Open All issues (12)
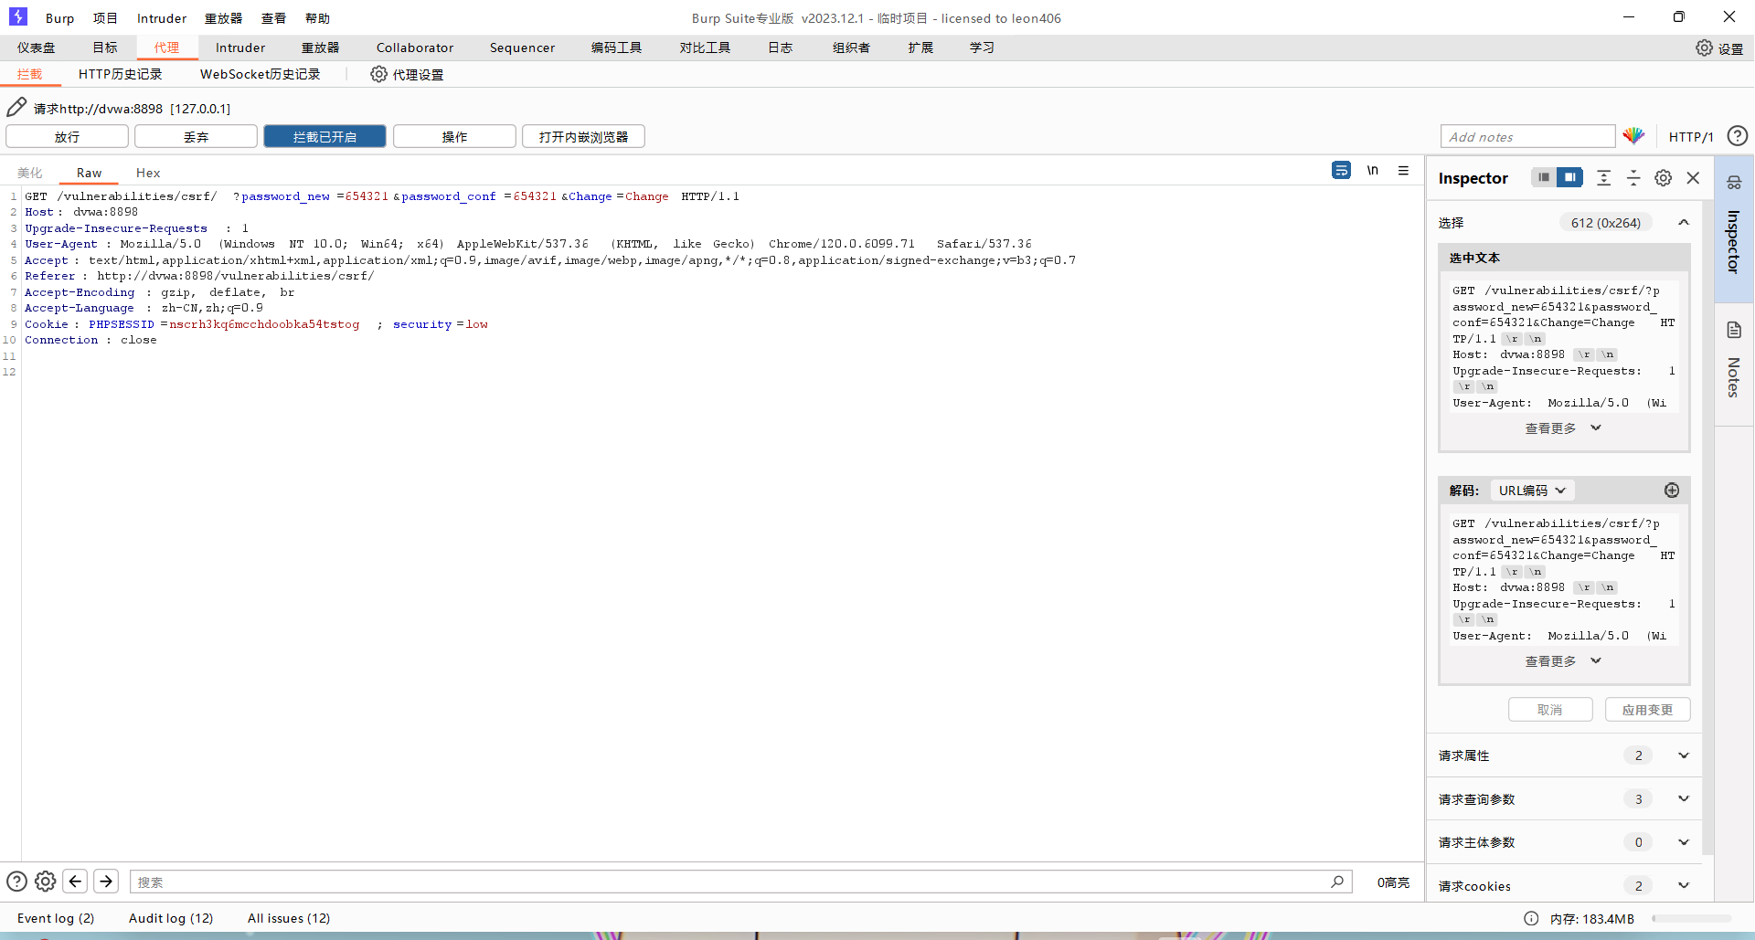 pyautogui.click(x=289, y=918)
